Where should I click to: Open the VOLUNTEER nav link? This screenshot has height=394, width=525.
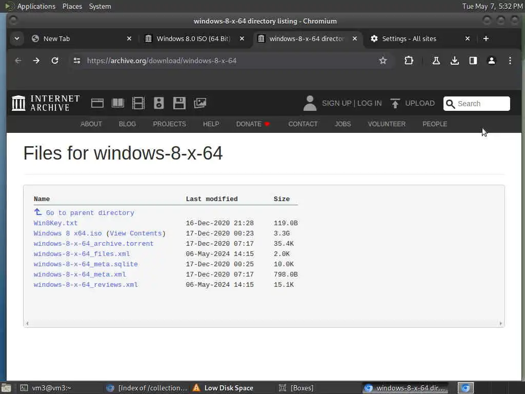pos(387,124)
